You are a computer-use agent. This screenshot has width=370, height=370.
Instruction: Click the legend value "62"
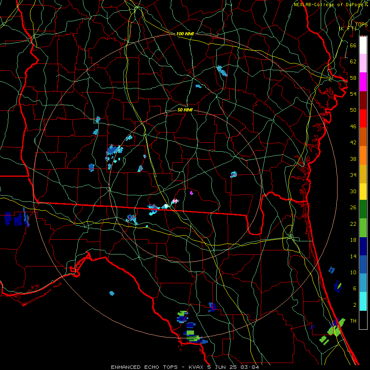(353, 62)
